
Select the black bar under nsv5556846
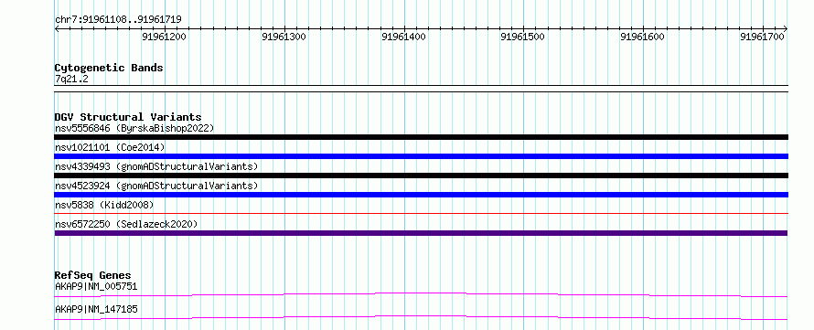[x=421, y=137]
